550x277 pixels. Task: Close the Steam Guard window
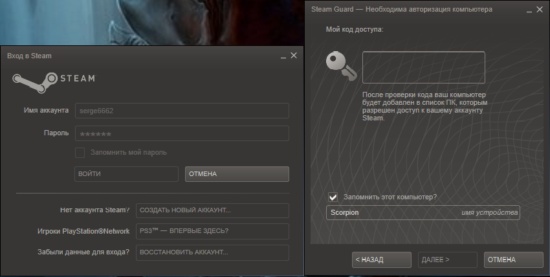[x=540, y=10]
